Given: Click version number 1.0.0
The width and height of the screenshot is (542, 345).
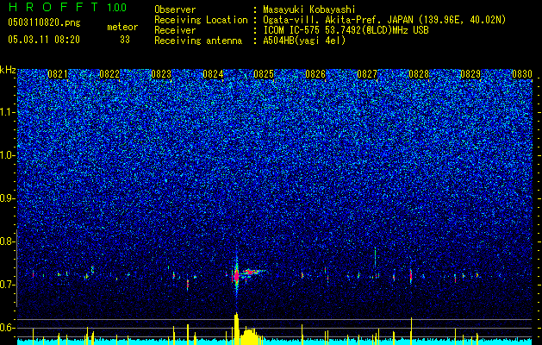Looking at the screenshot, I should pyautogui.click(x=117, y=7).
